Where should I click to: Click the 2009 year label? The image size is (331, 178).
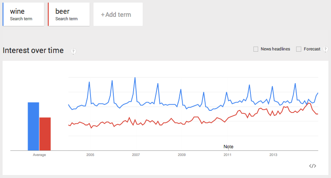pyautogui.click(x=181, y=155)
